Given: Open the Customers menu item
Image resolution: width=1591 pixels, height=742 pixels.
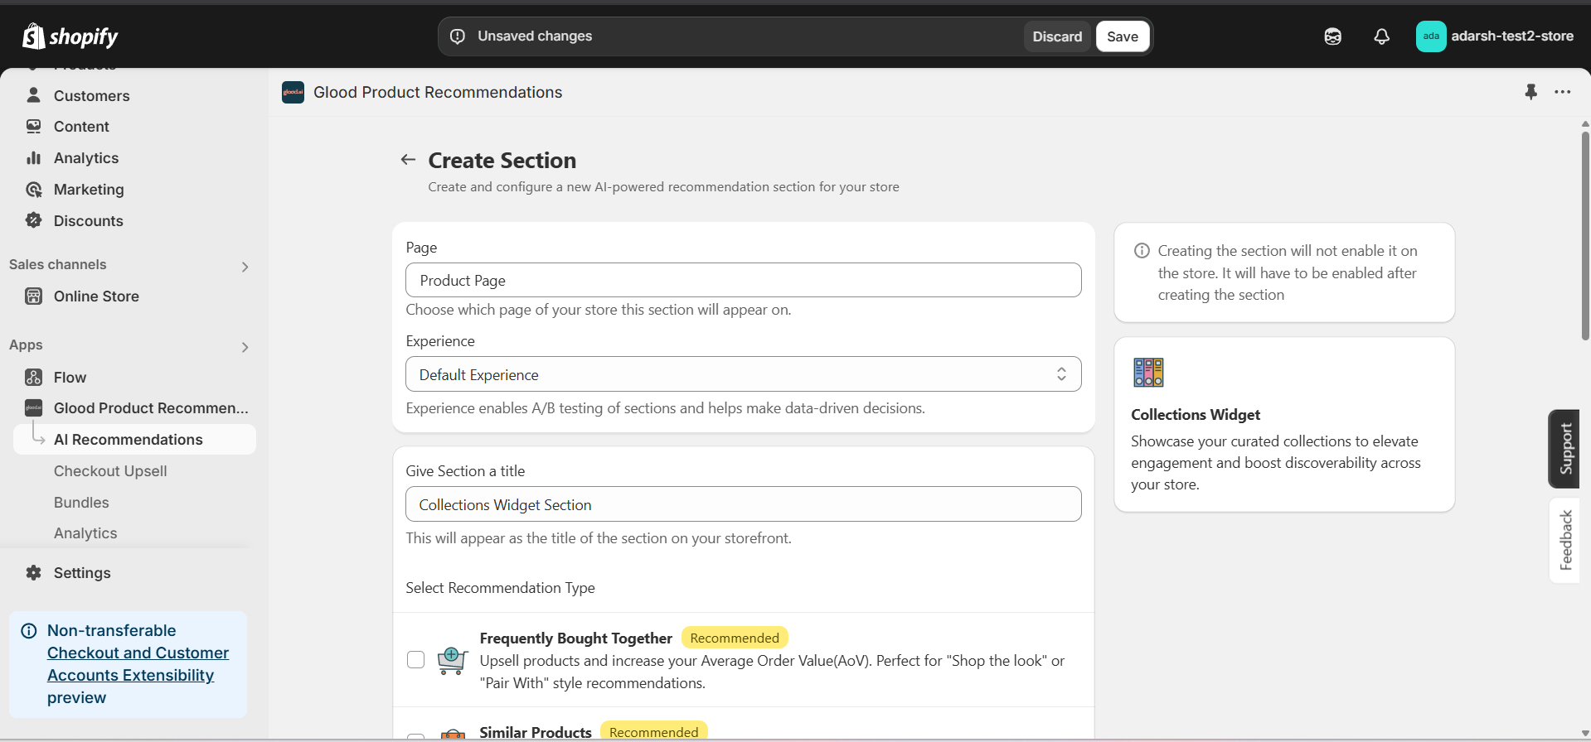Looking at the screenshot, I should [91, 96].
